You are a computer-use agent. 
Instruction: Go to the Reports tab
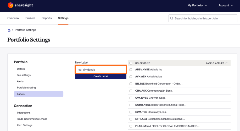click(47, 18)
